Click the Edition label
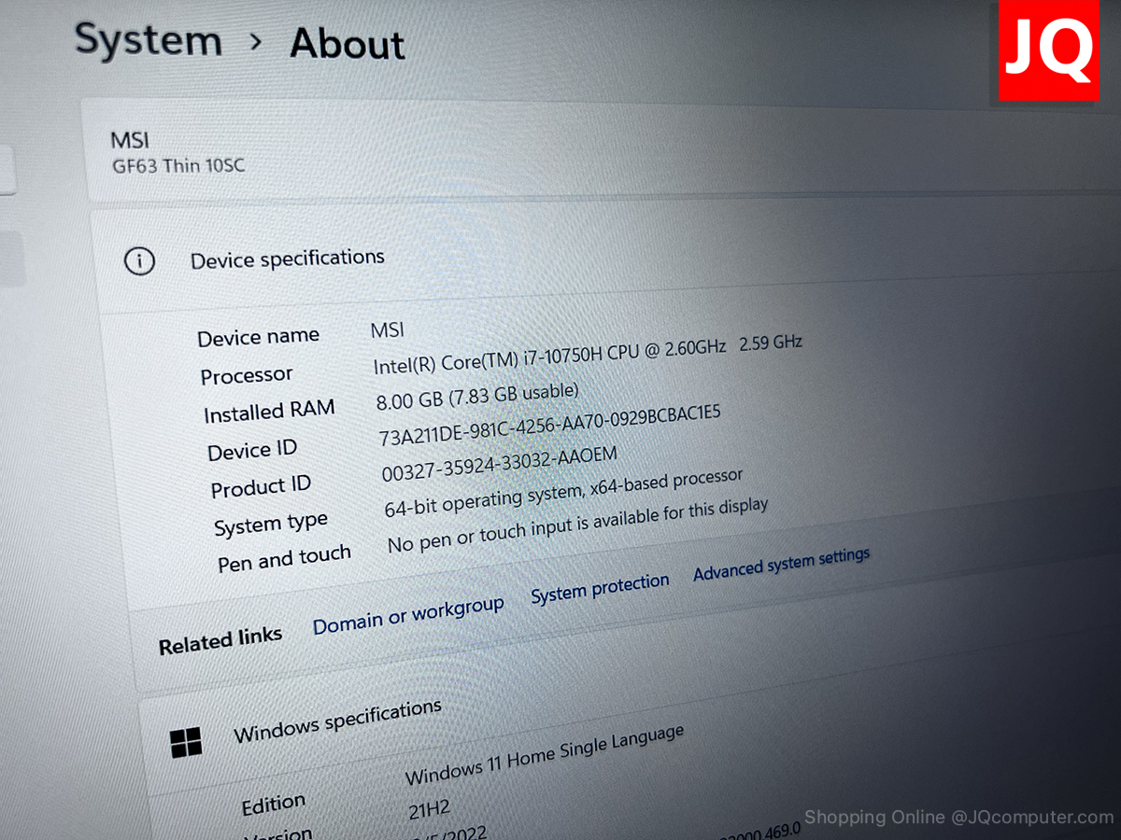The height and width of the screenshot is (840, 1121). 274,805
